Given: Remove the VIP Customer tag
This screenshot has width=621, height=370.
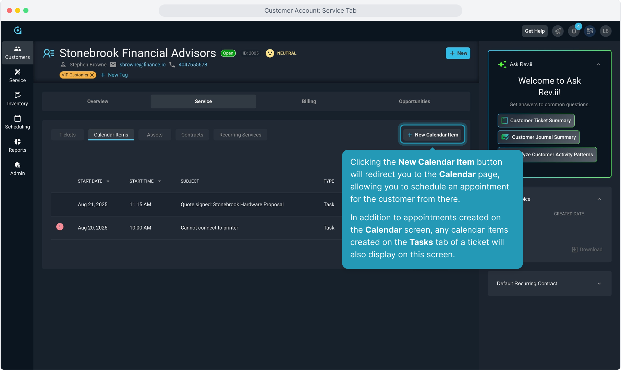Looking at the screenshot, I should (x=92, y=75).
